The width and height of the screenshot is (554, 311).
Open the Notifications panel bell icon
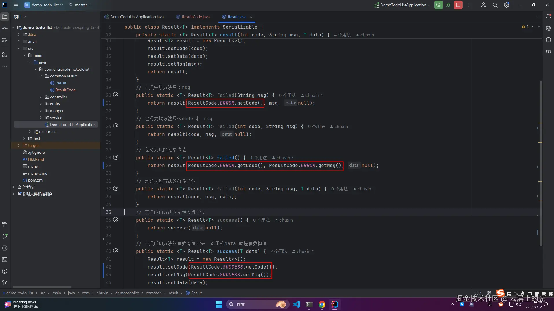tap(548, 17)
